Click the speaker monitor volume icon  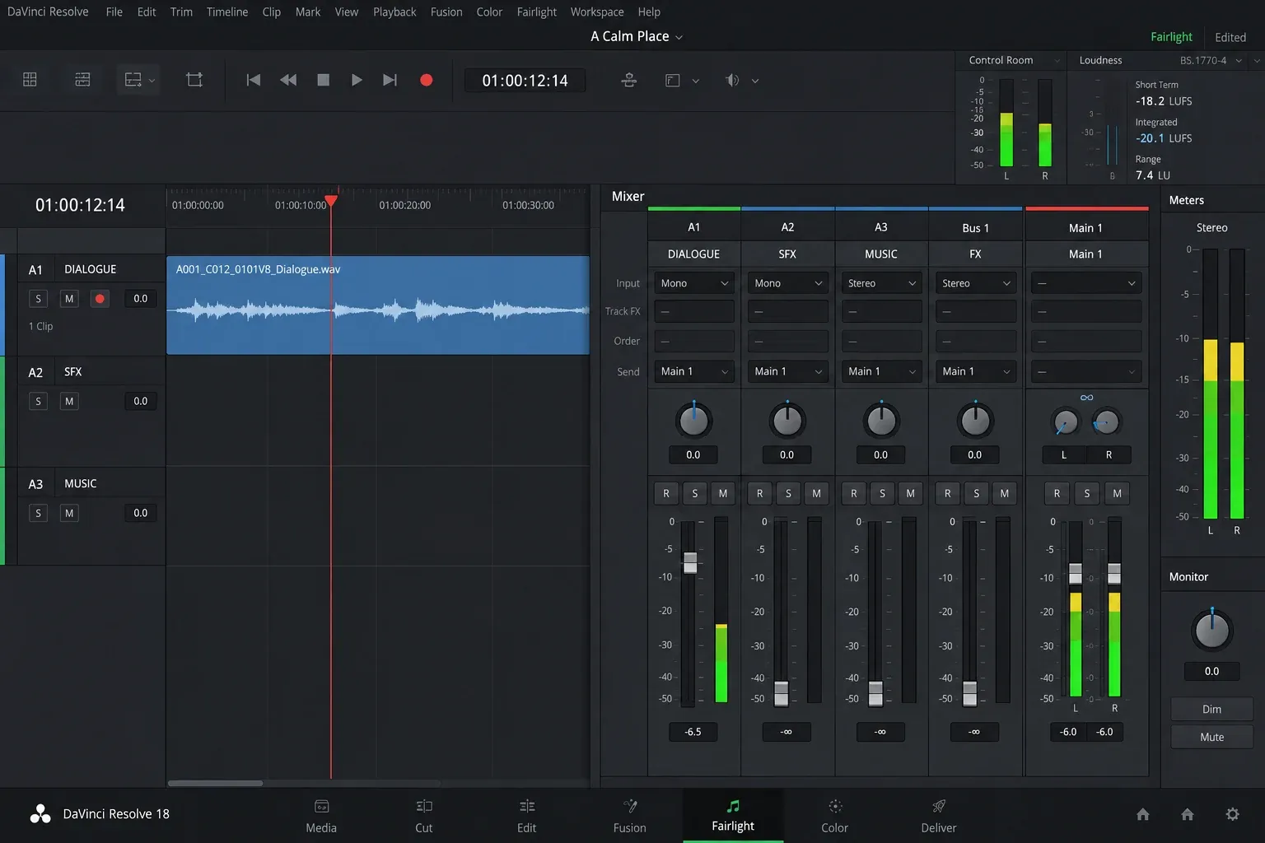coord(732,80)
